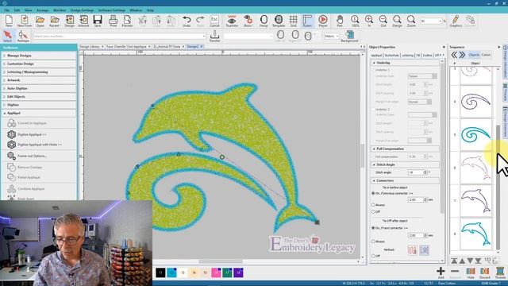508x286 pixels.
Task: Activate the Select arrow tool
Action: click(7, 36)
